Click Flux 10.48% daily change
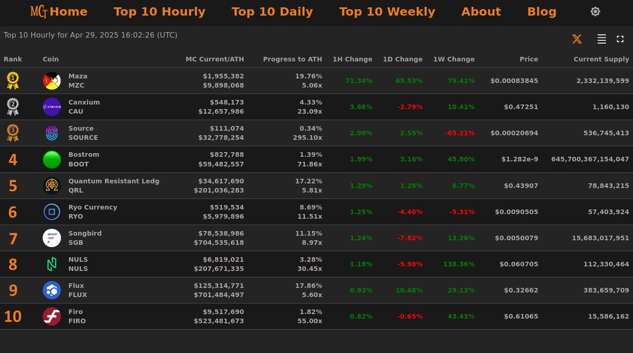This screenshot has width=633, height=353. click(409, 290)
